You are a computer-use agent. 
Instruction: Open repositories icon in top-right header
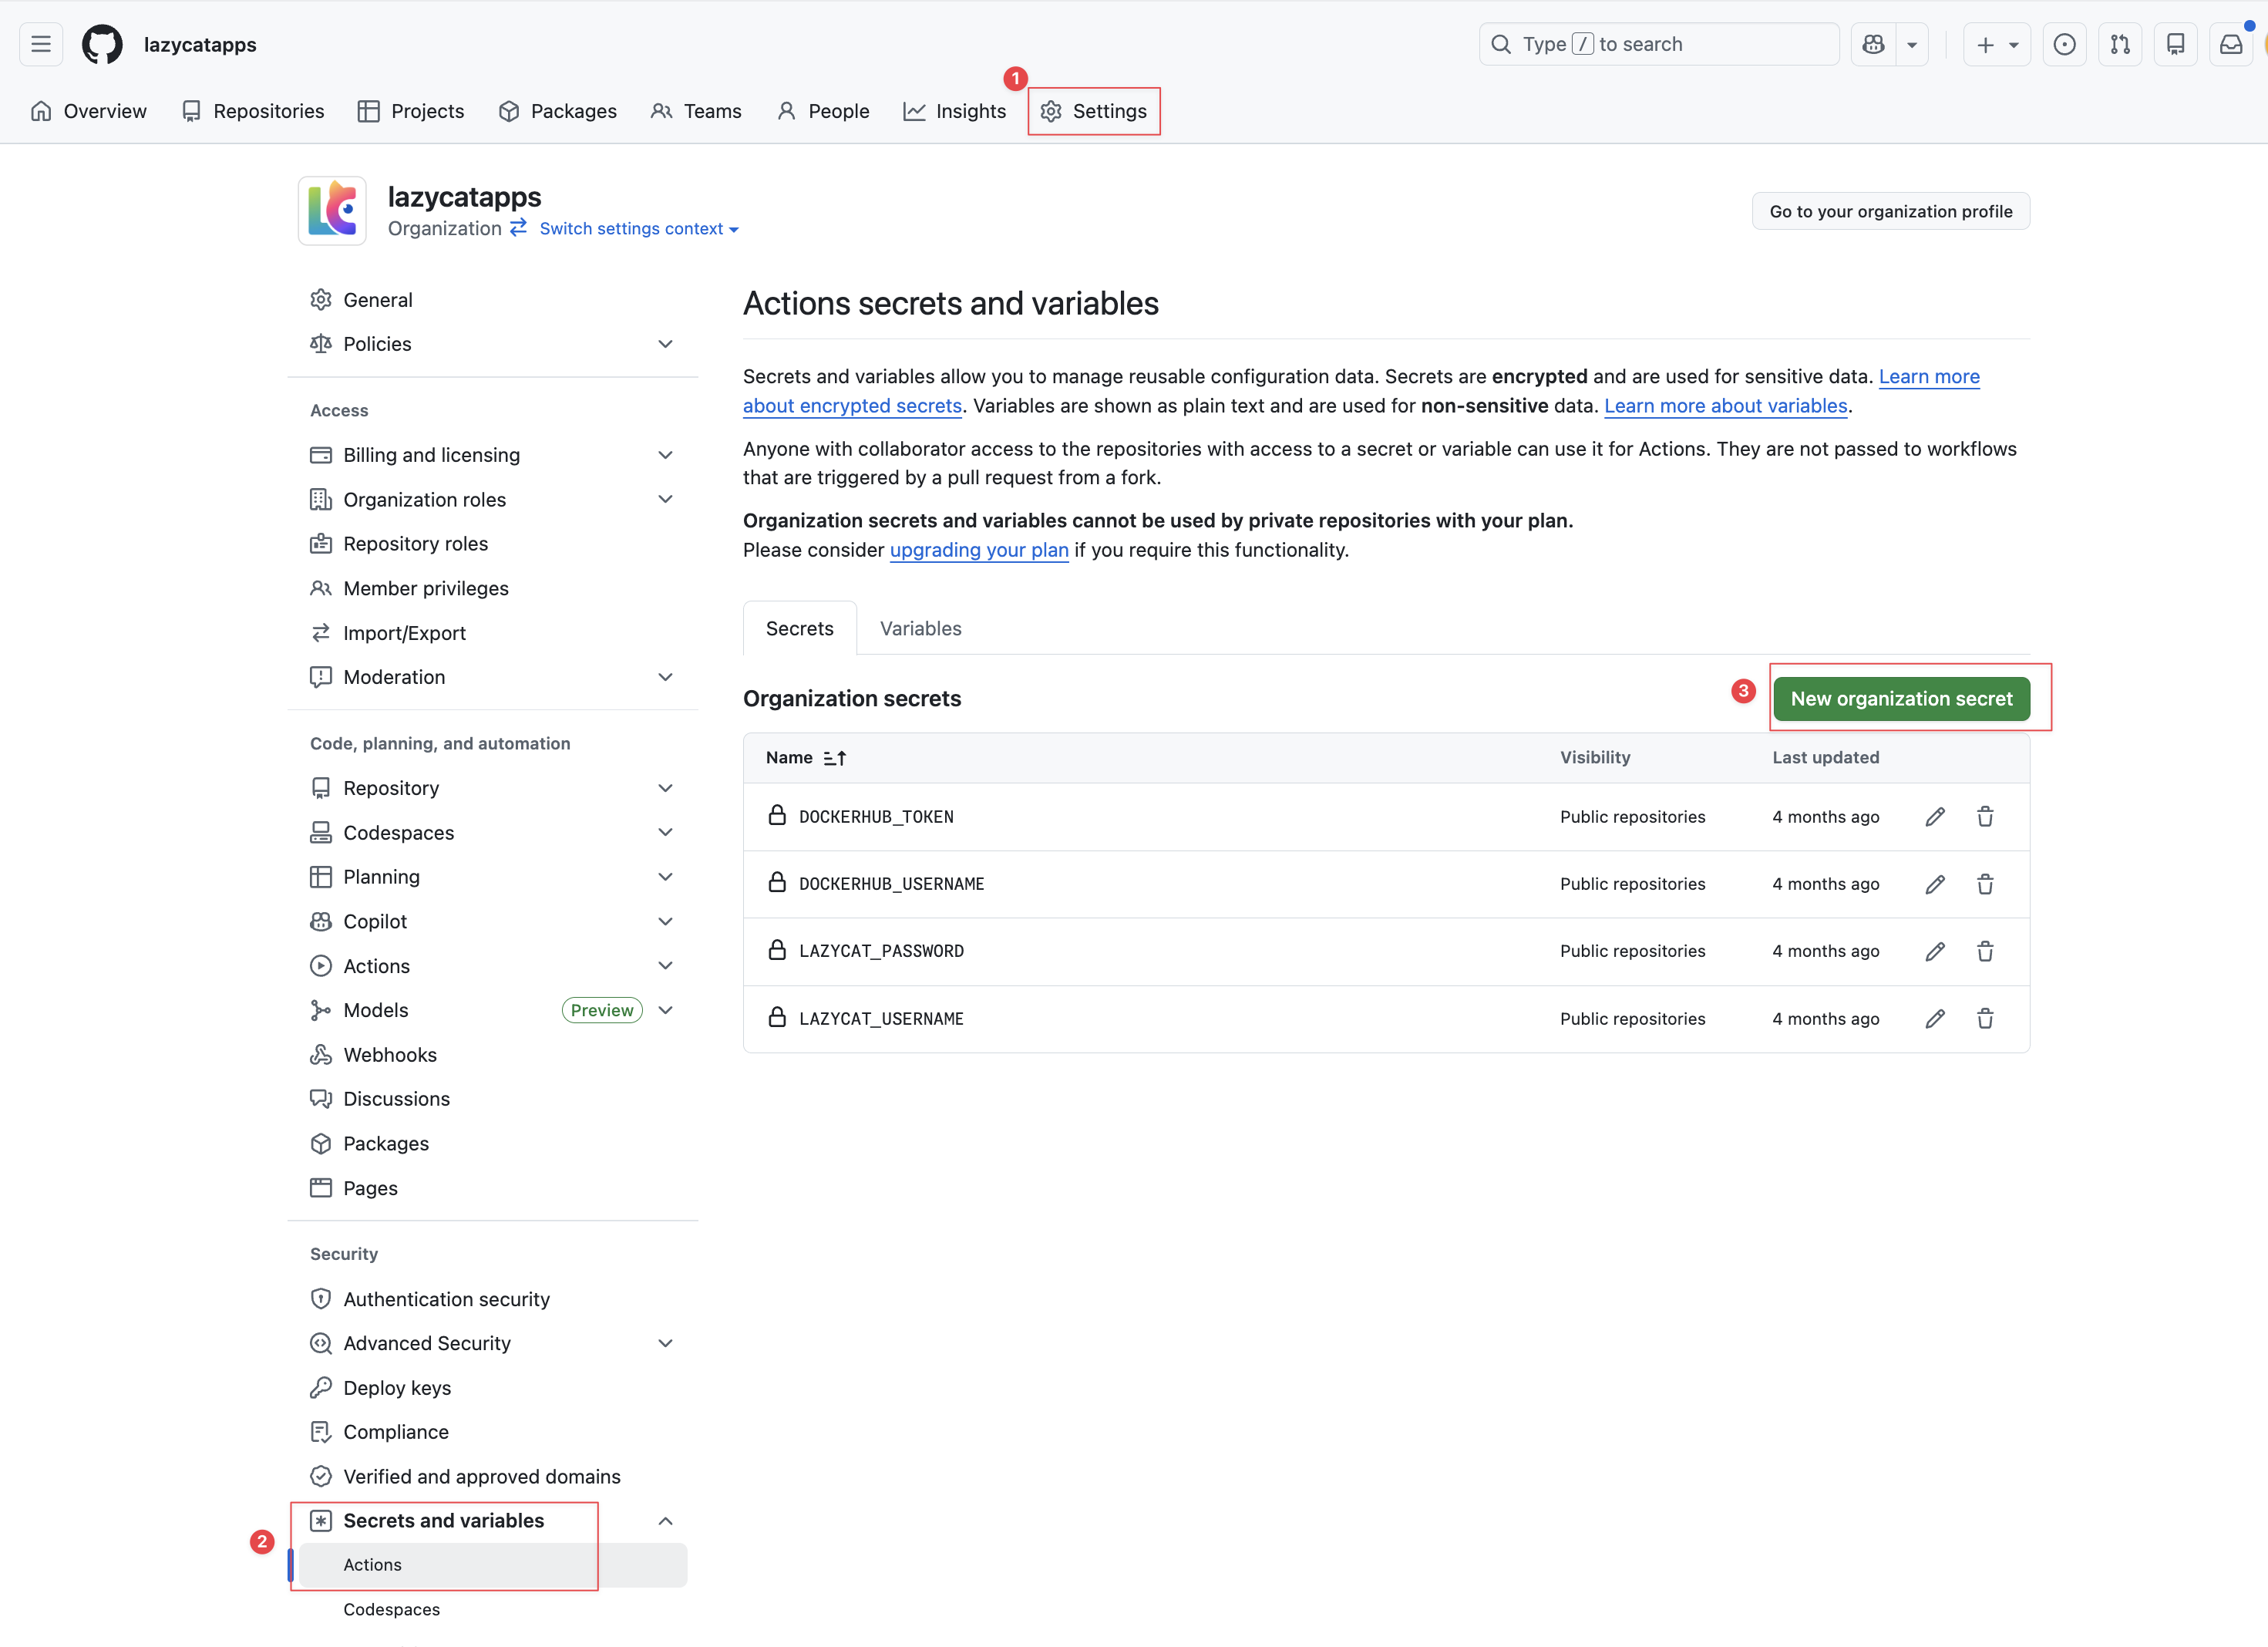(x=2175, y=44)
